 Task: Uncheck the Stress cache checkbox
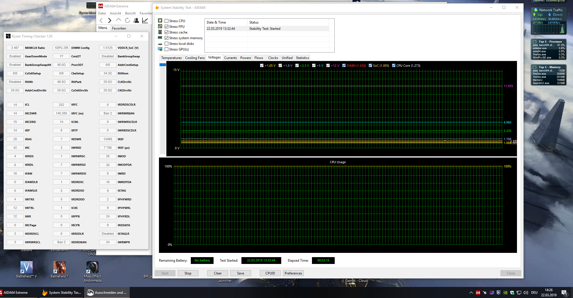click(x=167, y=32)
